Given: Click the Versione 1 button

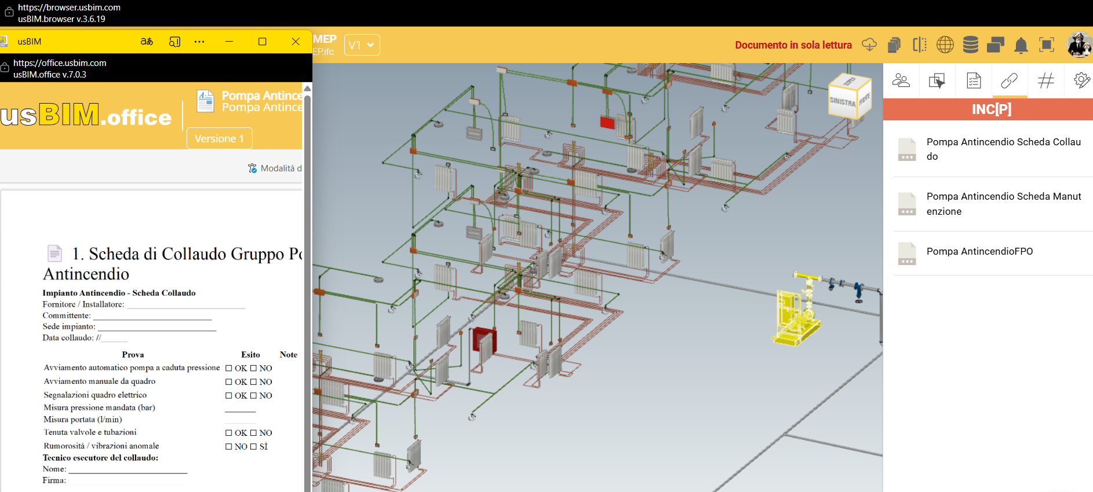Looking at the screenshot, I should (220, 138).
